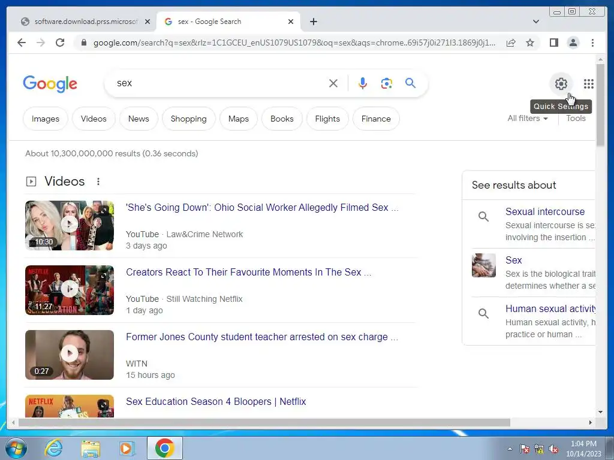Image resolution: width=614 pixels, height=460 pixels.
Task: Start voice search with the microphone
Action: point(363,83)
